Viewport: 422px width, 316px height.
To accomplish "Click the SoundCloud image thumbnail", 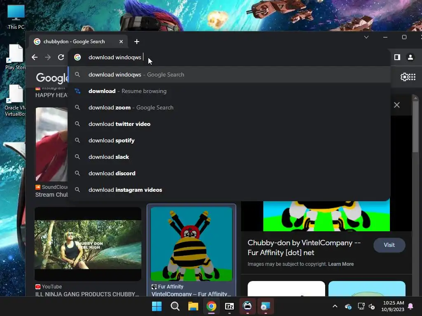I will (52, 144).
